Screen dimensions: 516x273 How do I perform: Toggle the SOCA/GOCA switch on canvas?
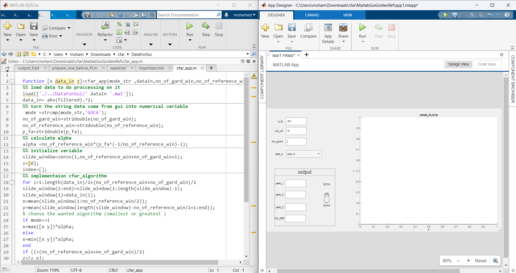(x=327, y=198)
